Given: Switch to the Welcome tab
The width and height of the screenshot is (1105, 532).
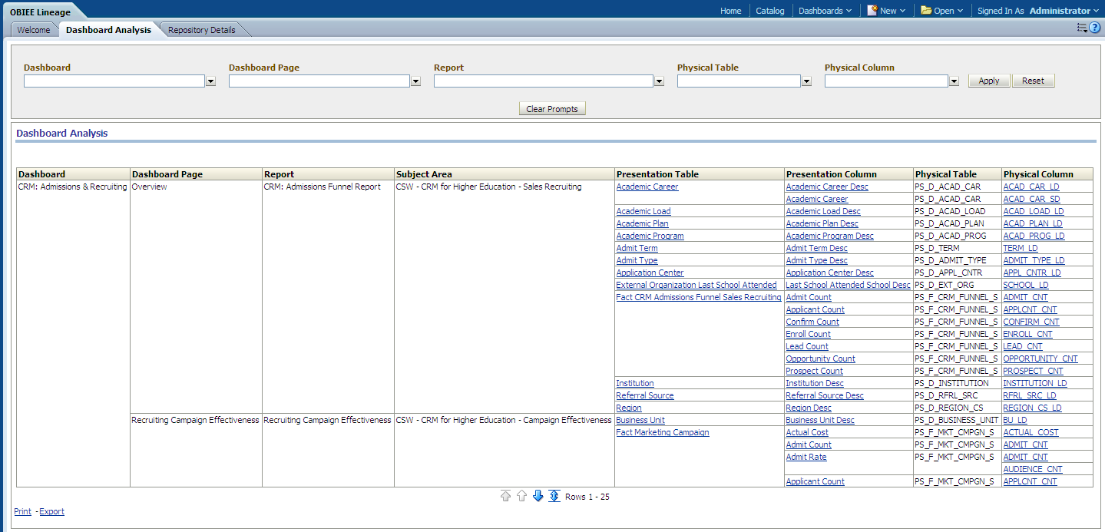Looking at the screenshot, I should coord(33,29).
